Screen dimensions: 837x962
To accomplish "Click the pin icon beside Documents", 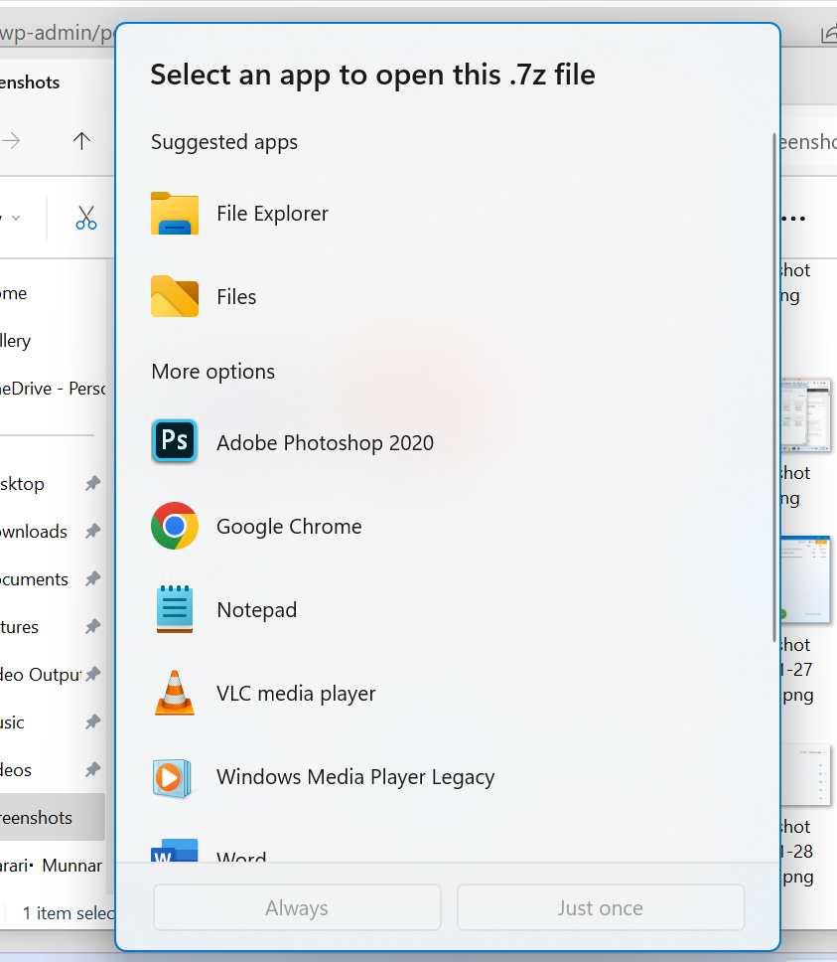I will [92, 578].
